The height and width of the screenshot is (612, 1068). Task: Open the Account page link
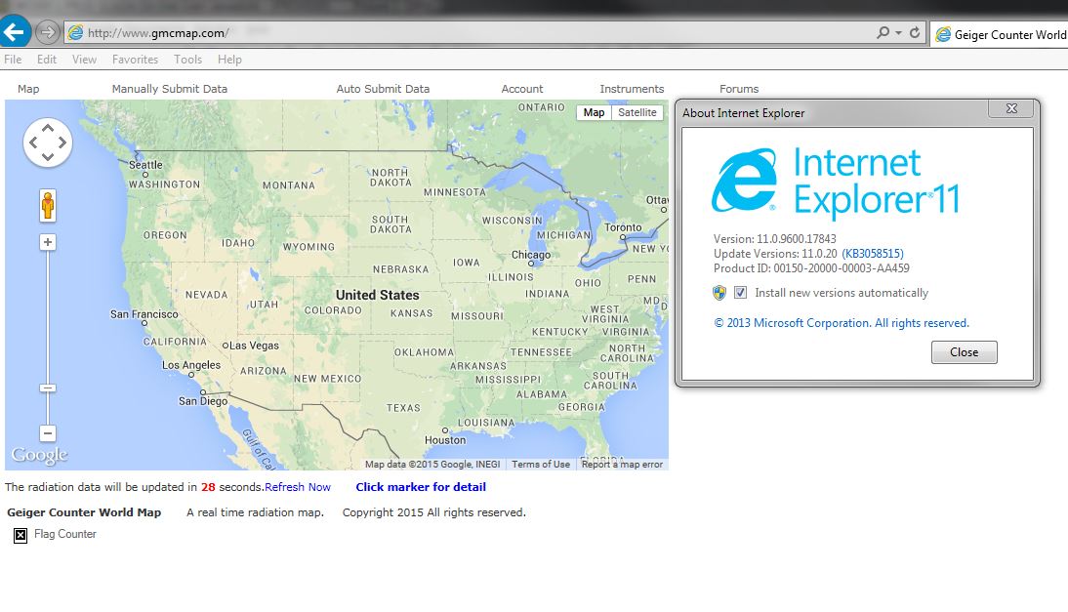[x=522, y=89]
